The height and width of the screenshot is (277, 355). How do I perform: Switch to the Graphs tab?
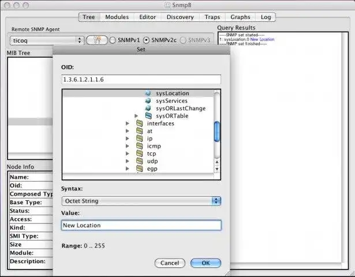point(240,17)
